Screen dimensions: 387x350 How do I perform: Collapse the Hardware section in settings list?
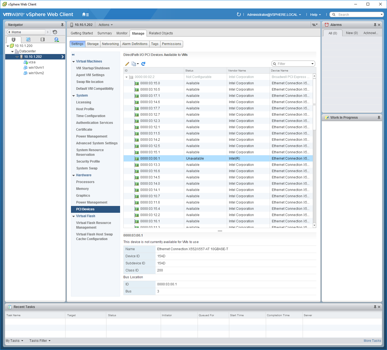point(73,175)
